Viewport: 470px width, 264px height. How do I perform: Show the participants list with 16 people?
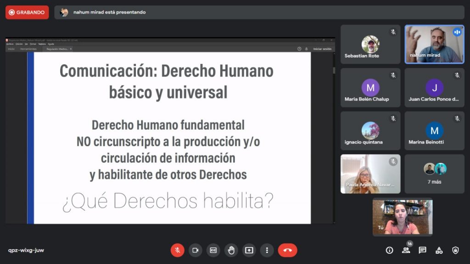coord(406,250)
